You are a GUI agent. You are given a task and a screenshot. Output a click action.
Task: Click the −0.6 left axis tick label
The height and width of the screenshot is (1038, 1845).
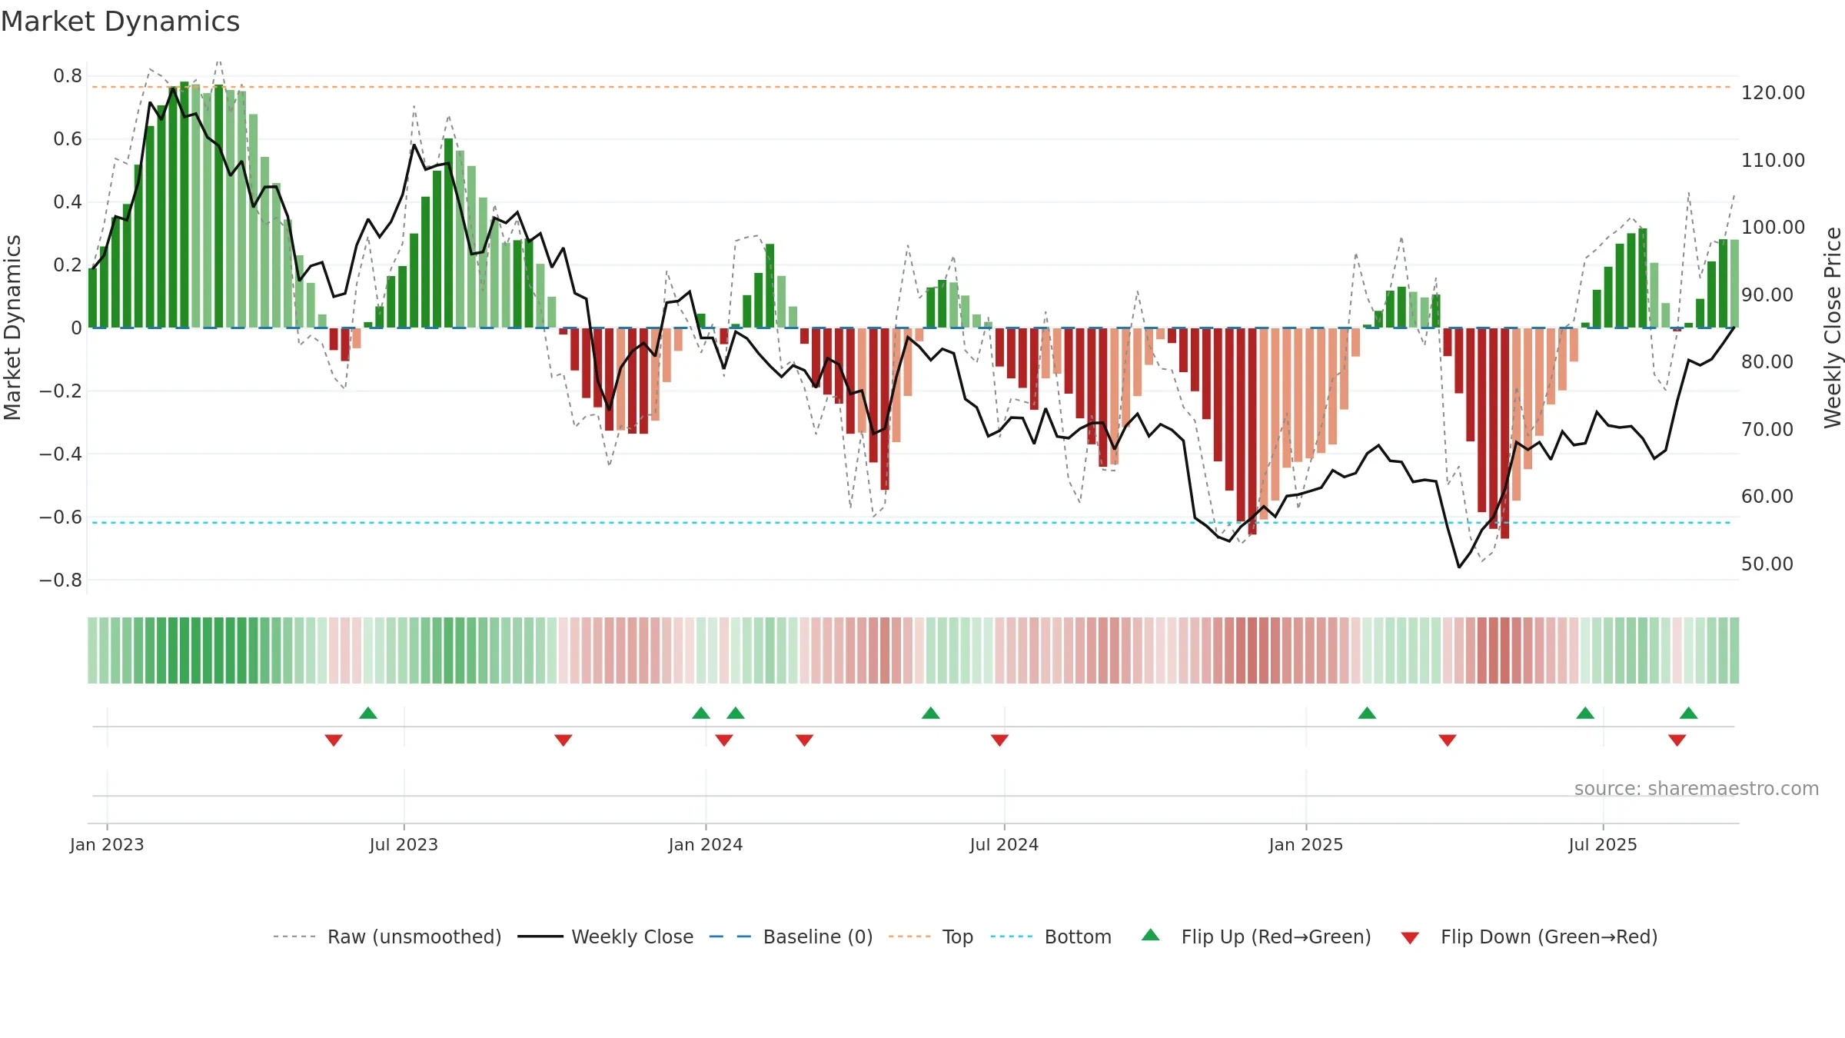point(61,517)
